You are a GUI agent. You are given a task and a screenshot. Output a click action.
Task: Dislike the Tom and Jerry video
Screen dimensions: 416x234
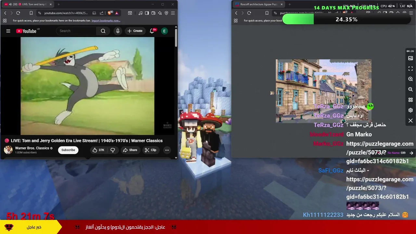click(x=113, y=150)
